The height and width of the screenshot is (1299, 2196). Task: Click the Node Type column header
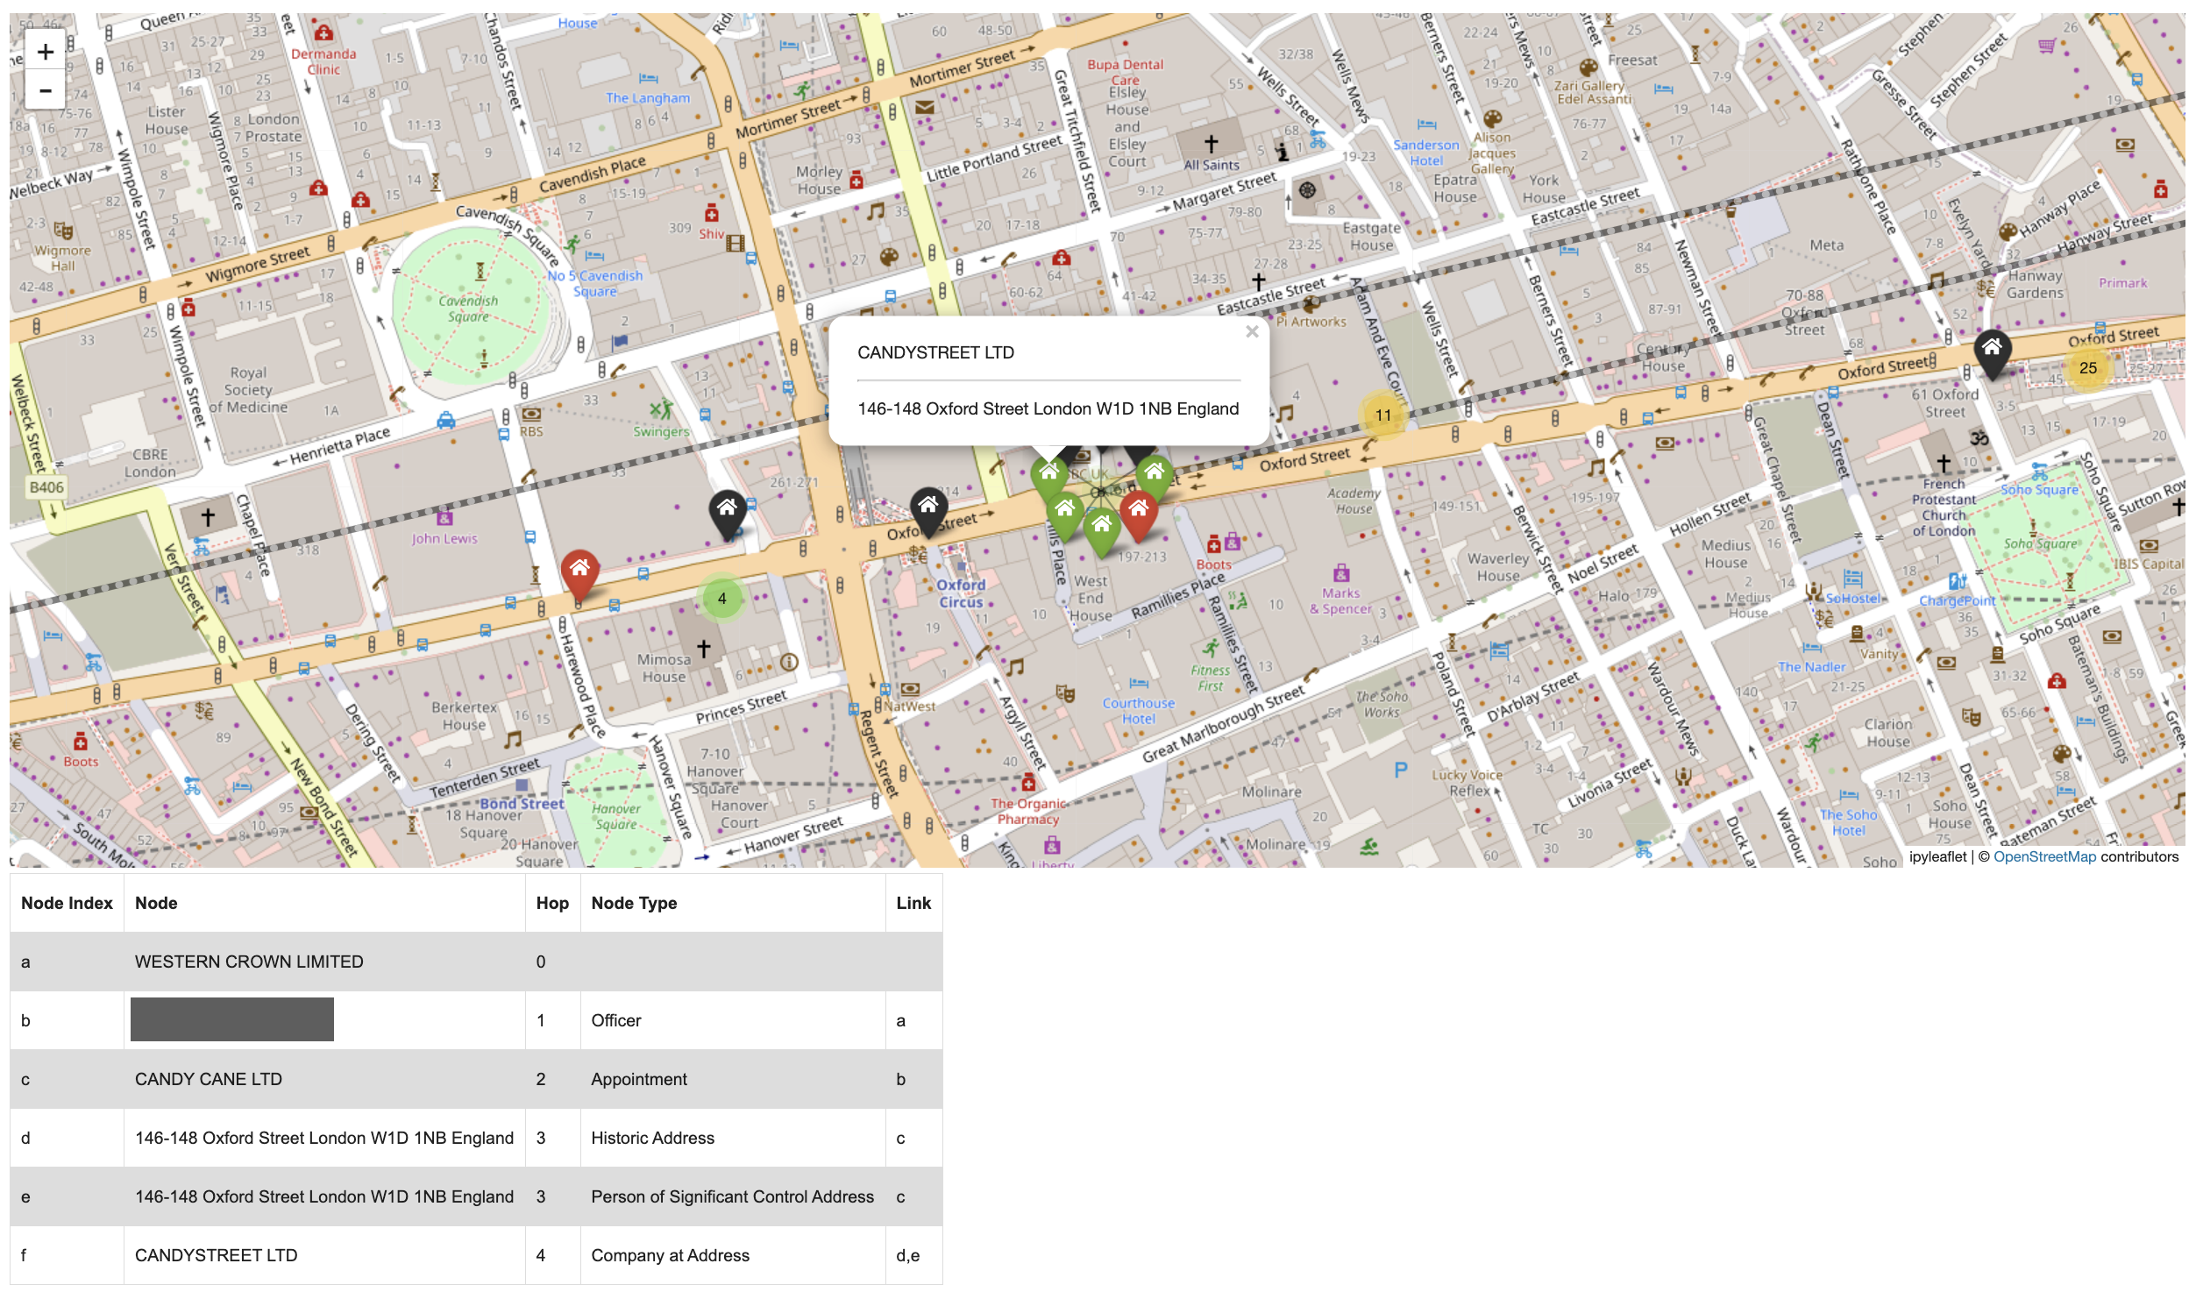click(634, 903)
